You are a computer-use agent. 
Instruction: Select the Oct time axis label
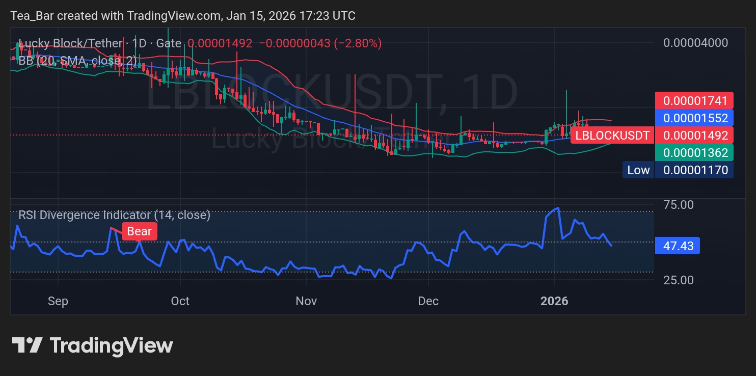[180, 301]
